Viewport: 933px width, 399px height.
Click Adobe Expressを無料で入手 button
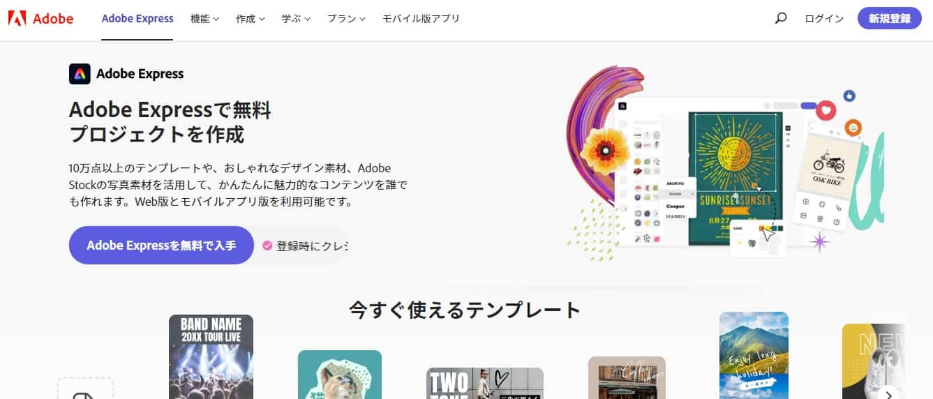[161, 246]
